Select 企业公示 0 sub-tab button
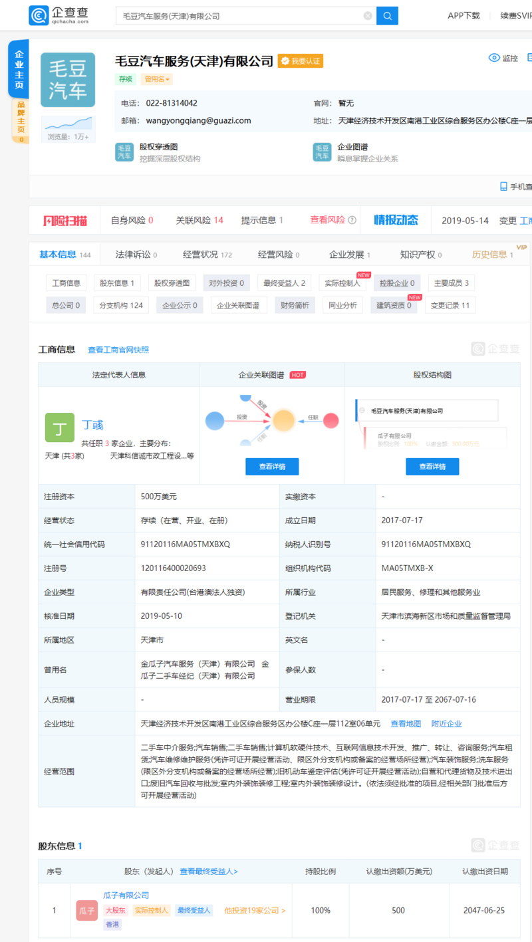The width and height of the screenshot is (532, 942). pyautogui.click(x=180, y=305)
